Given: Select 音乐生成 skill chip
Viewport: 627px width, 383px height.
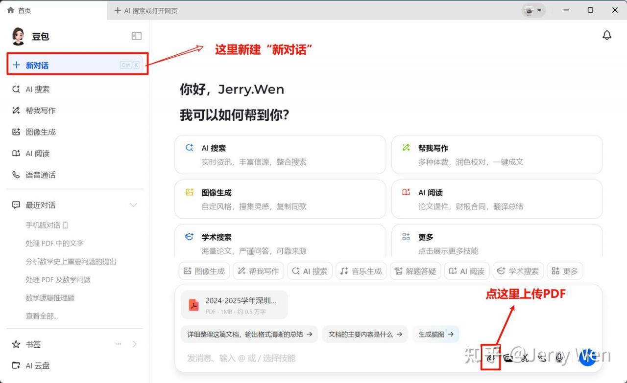Looking at the screenshot, I should tap(362, 271).
